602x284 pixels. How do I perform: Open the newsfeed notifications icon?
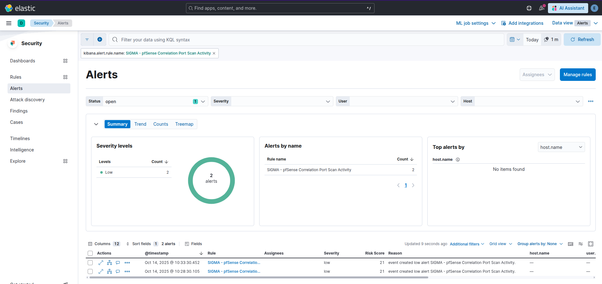pyautogui.click(x=541, y=8)
